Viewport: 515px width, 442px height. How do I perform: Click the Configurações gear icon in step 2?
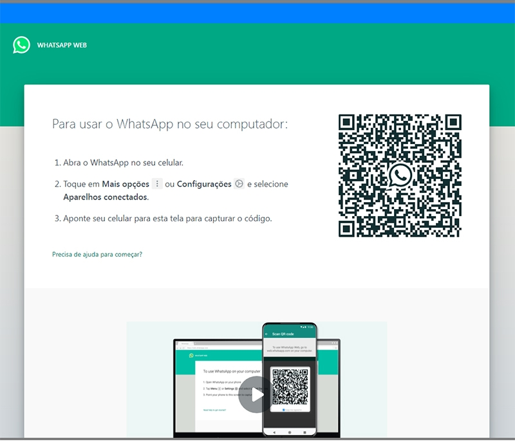pyautogui.click(x=239, y=183)
